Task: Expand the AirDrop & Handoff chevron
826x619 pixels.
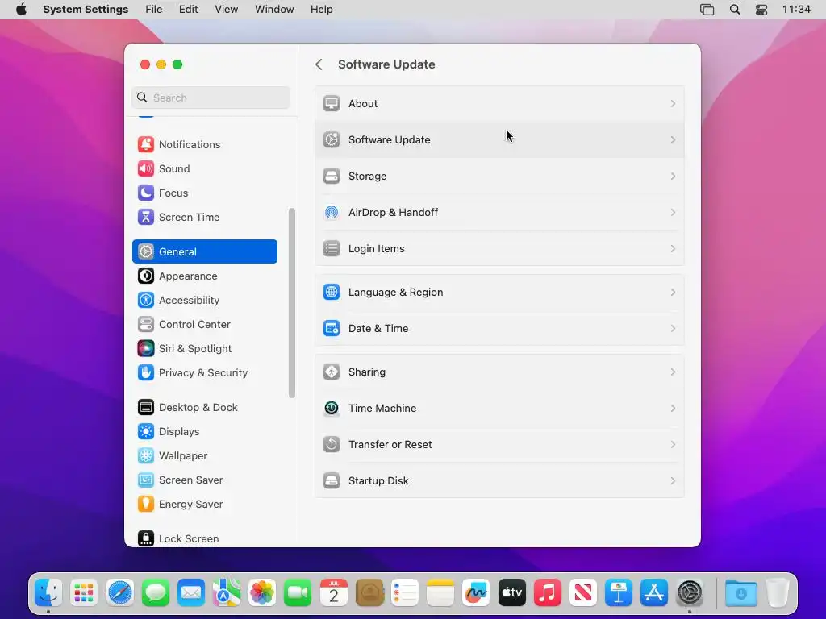Action: coord(673,213)
